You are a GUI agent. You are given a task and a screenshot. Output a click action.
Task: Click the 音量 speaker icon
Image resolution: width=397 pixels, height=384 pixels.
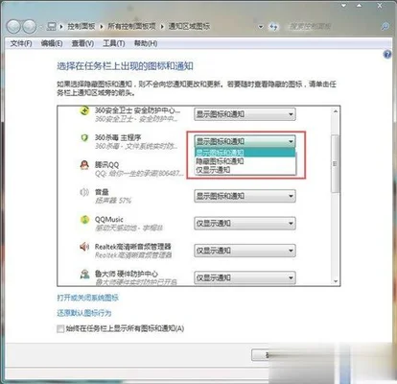84,192
